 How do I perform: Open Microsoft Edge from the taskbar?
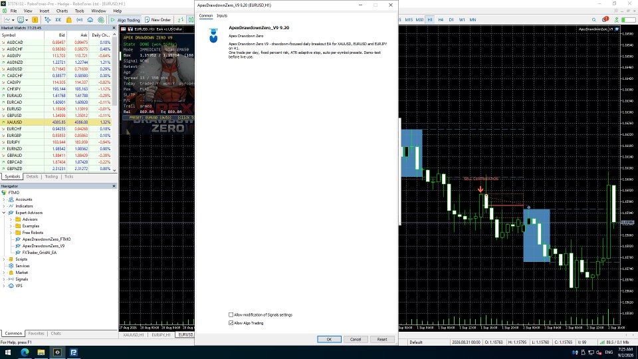pyautogui.click(x=25, y=352)
